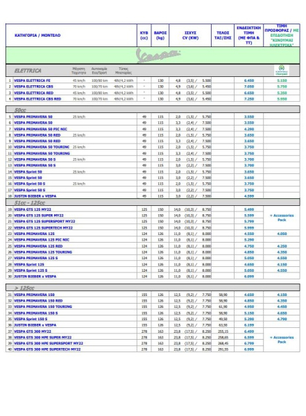Select model VESPA PRIMAVERA 125 TOURING
Viewport: 306px width, 416px height.
click(43, 252)
